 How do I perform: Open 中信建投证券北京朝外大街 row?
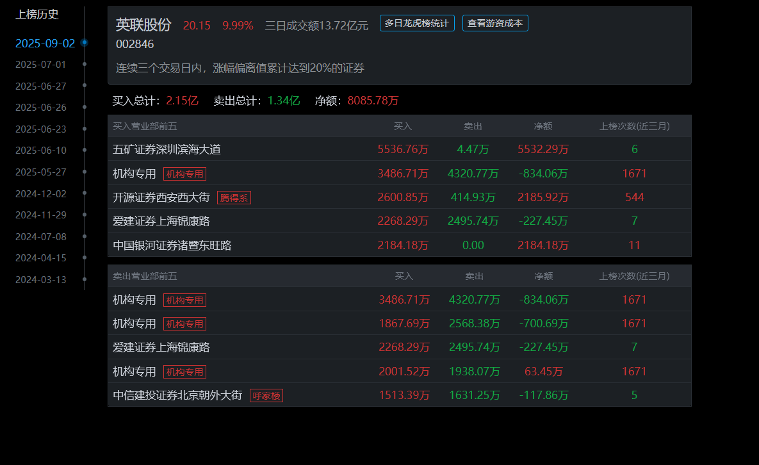pos(177,395)
